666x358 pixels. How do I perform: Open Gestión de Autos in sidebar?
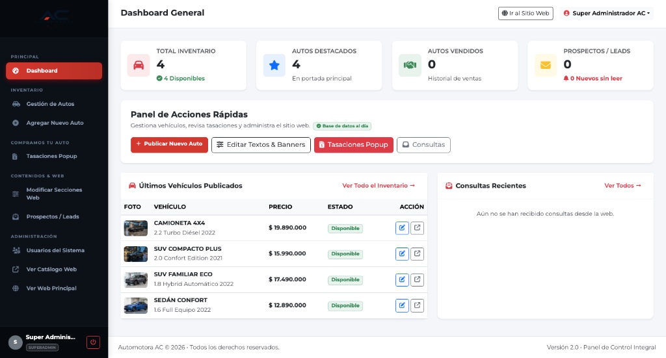54,104
